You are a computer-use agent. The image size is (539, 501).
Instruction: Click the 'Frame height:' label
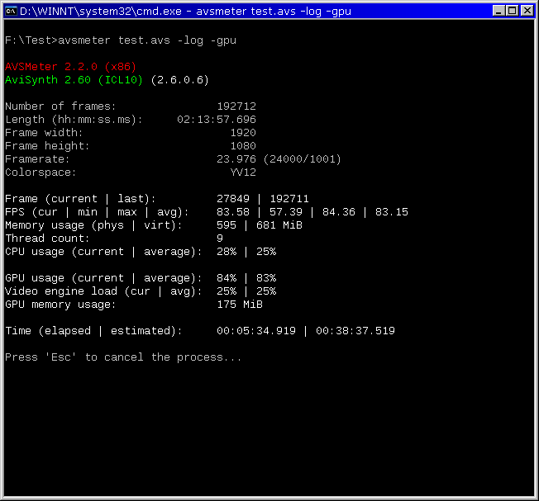[x=47, y=146]
